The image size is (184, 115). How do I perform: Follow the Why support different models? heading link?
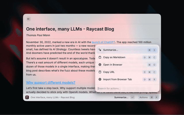51,83
